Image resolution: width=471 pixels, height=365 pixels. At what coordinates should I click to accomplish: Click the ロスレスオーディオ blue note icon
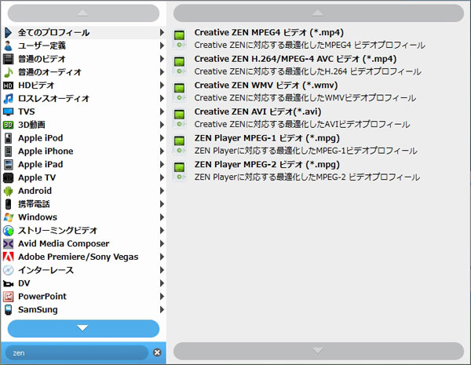(x=9, y=99)
